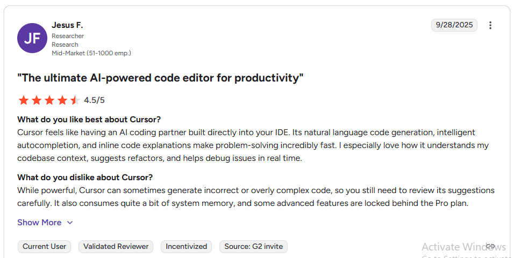Expand the review with Show More
The width and height of the screenshot is (513, 258).
[39, 223]
